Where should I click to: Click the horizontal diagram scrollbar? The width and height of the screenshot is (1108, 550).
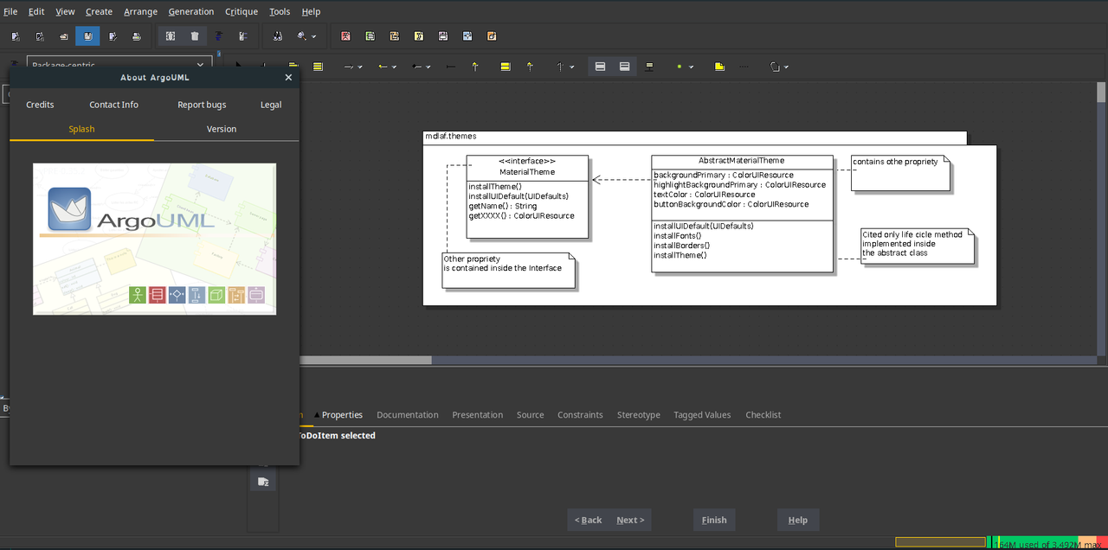point(365,360)
